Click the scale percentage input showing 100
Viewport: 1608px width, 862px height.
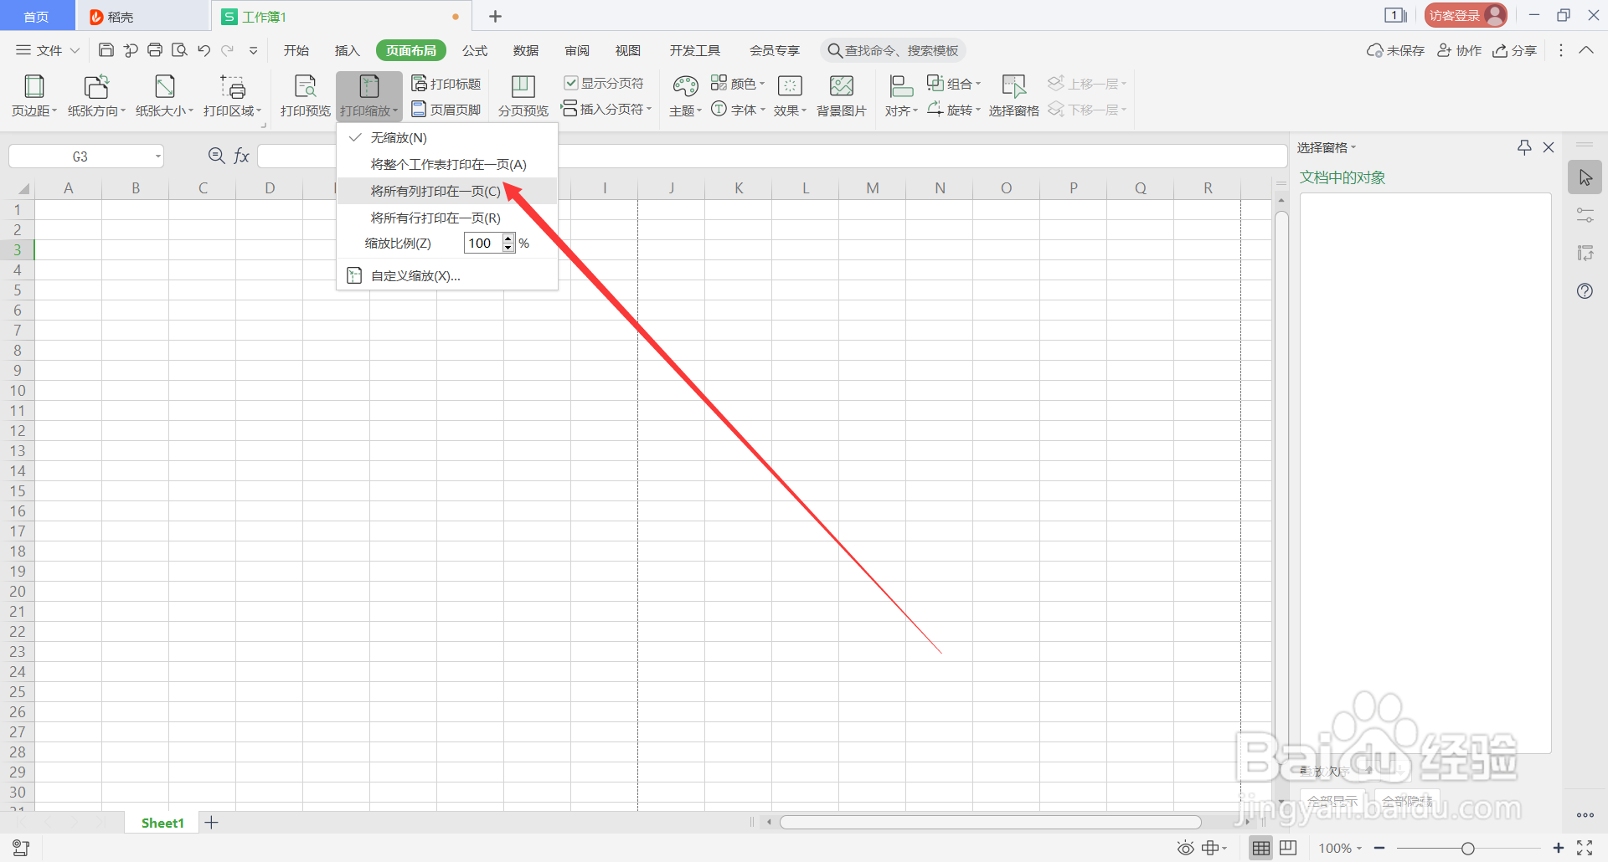point(482,243)
